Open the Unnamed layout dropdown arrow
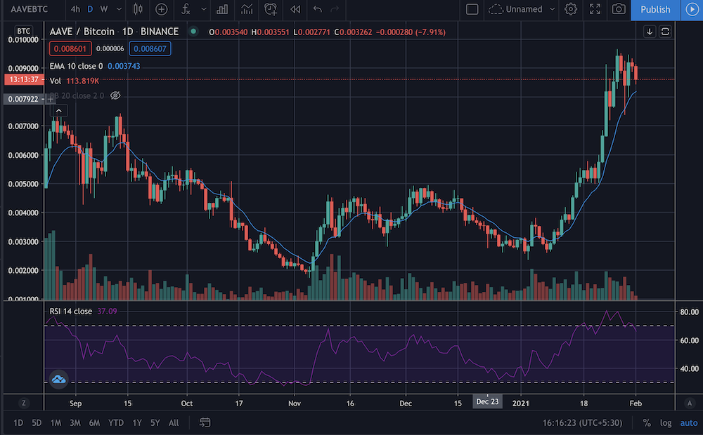 click(x=553, y=9)
